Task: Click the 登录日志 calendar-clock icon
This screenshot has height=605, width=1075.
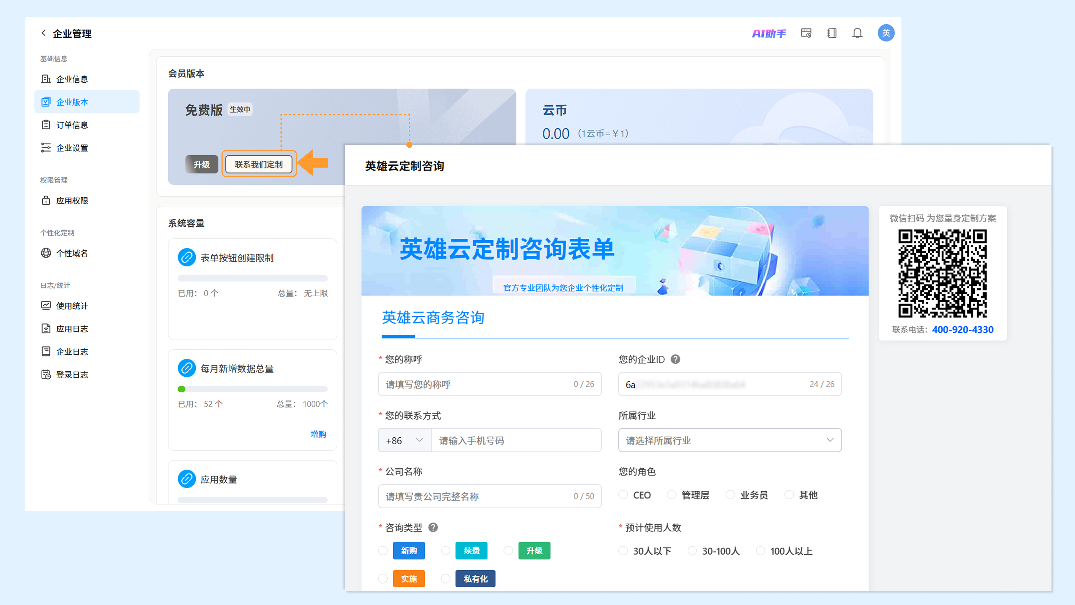Action: click(46, 374)
